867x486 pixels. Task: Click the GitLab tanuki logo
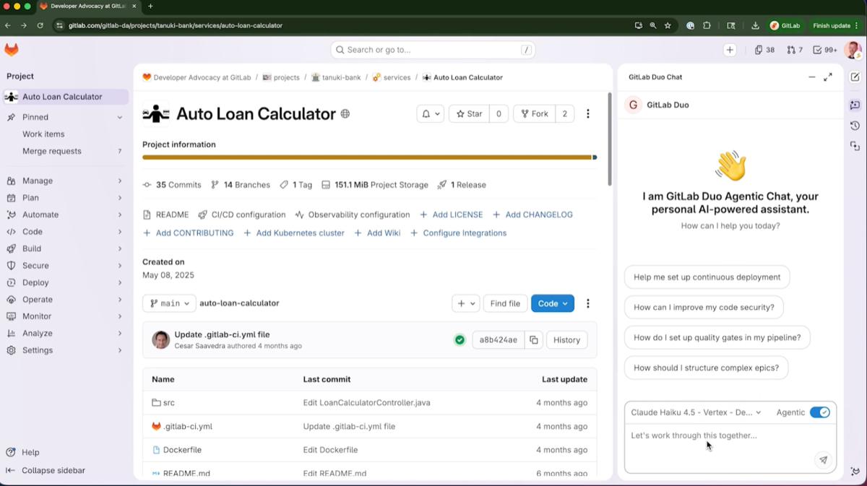(12, 49)
